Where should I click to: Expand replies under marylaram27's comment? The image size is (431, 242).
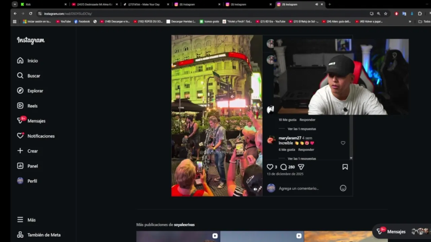click(x=302, y=158)
